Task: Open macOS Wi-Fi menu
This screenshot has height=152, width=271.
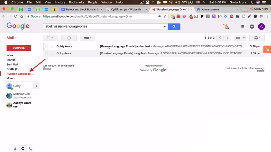Action: point(171,2)
